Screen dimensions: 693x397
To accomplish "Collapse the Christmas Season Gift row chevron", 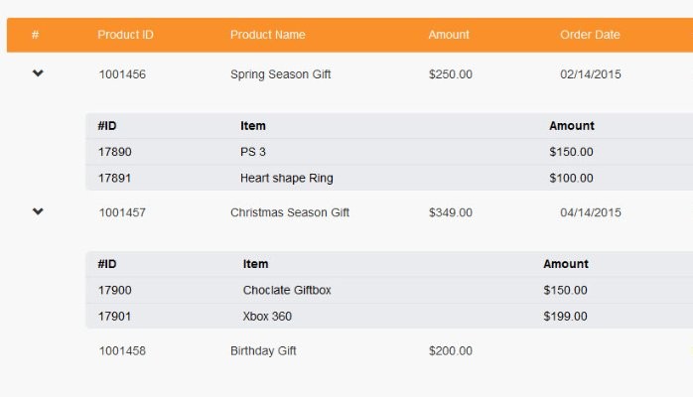I will coord(38,211).
